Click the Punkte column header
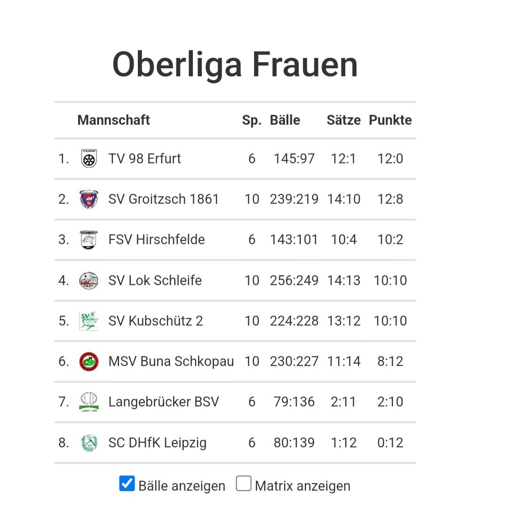This screenshot has width=508, height=508. (390, 120)
